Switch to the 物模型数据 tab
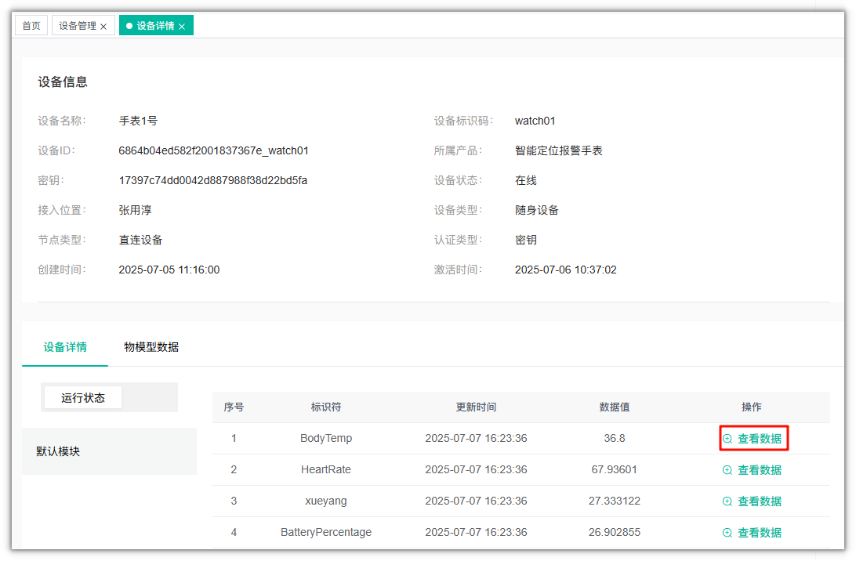Image resolution: width=856 pixels, height=561 pixels. [x=151, y=347]
